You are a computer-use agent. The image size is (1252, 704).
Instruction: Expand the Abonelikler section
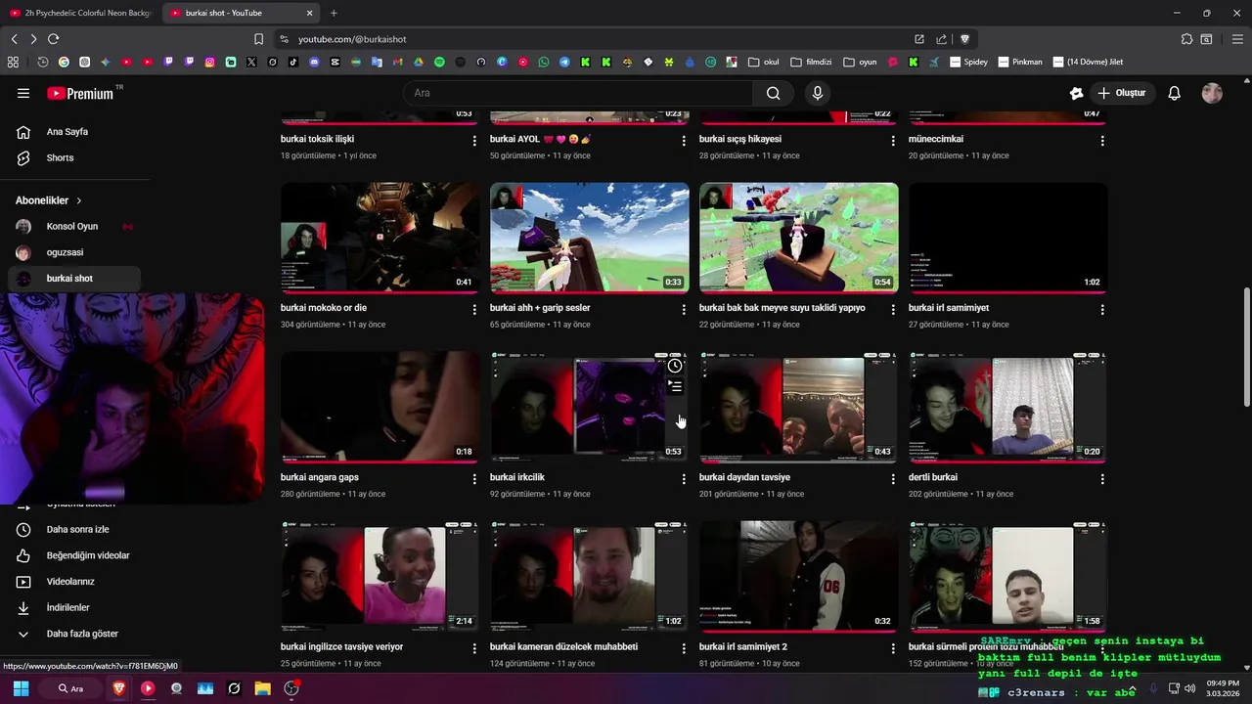pyautogui.click(x=49, y=200)
